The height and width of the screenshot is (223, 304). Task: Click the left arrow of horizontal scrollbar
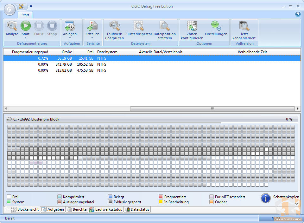point(6,108)
